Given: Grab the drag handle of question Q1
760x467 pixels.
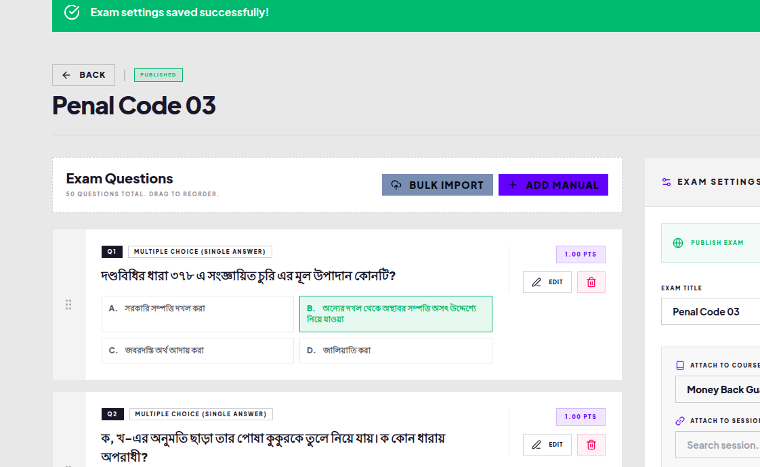Looking at the screenshot, I should tap(68, 305).
